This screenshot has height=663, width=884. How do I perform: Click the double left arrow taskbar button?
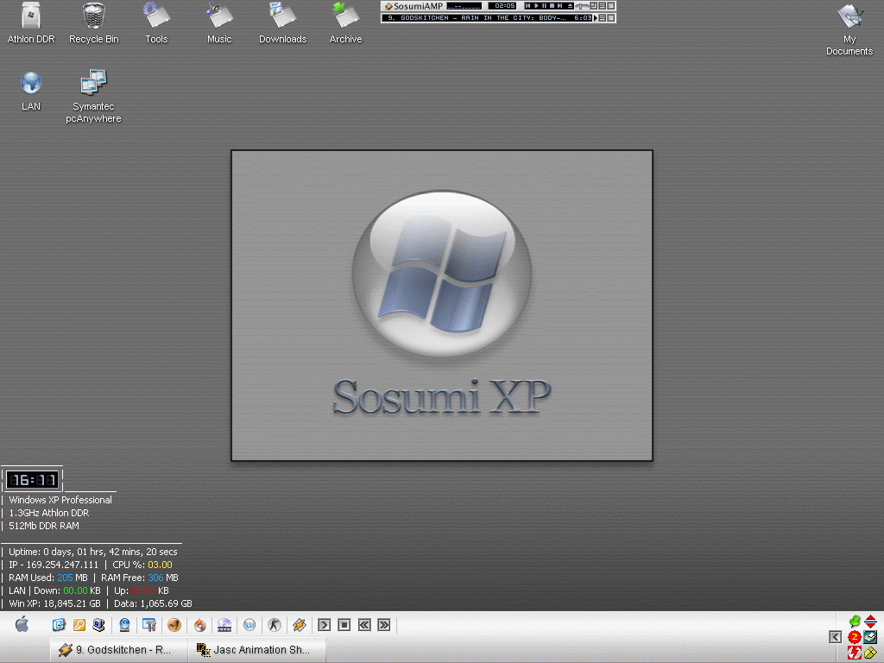click(363, 625)
